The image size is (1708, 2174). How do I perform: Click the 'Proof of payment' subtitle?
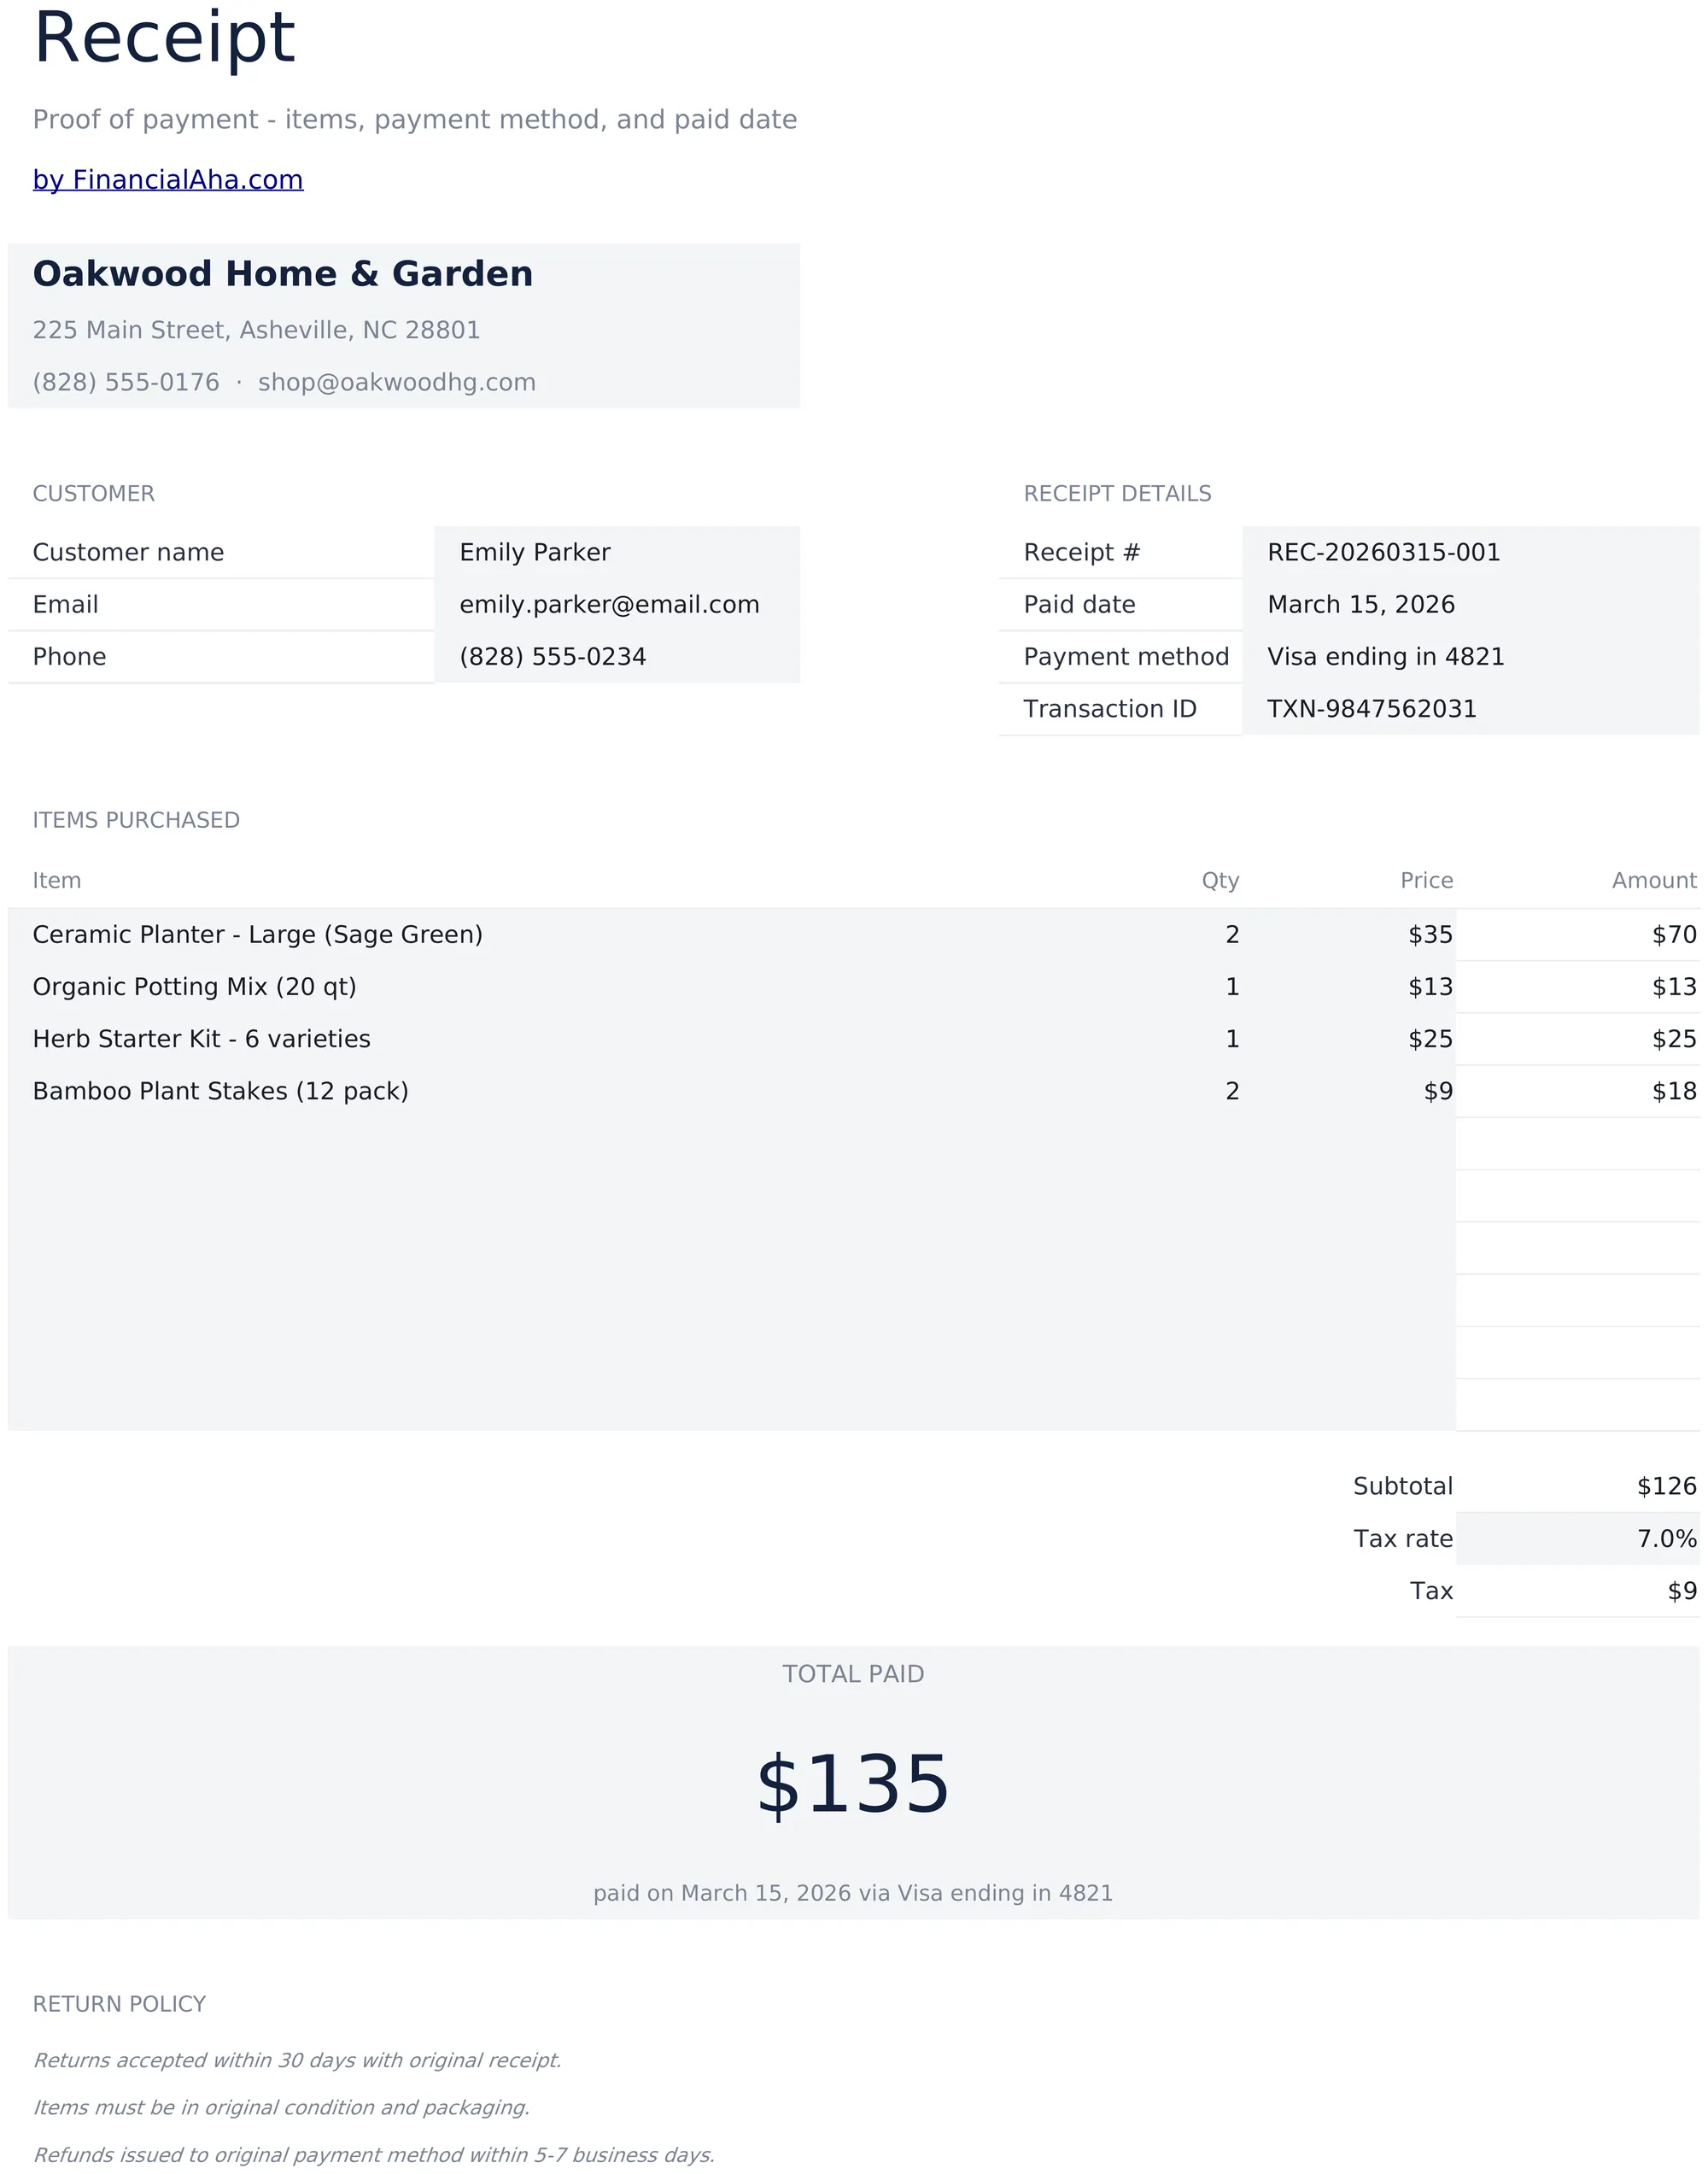coord(415,120)
